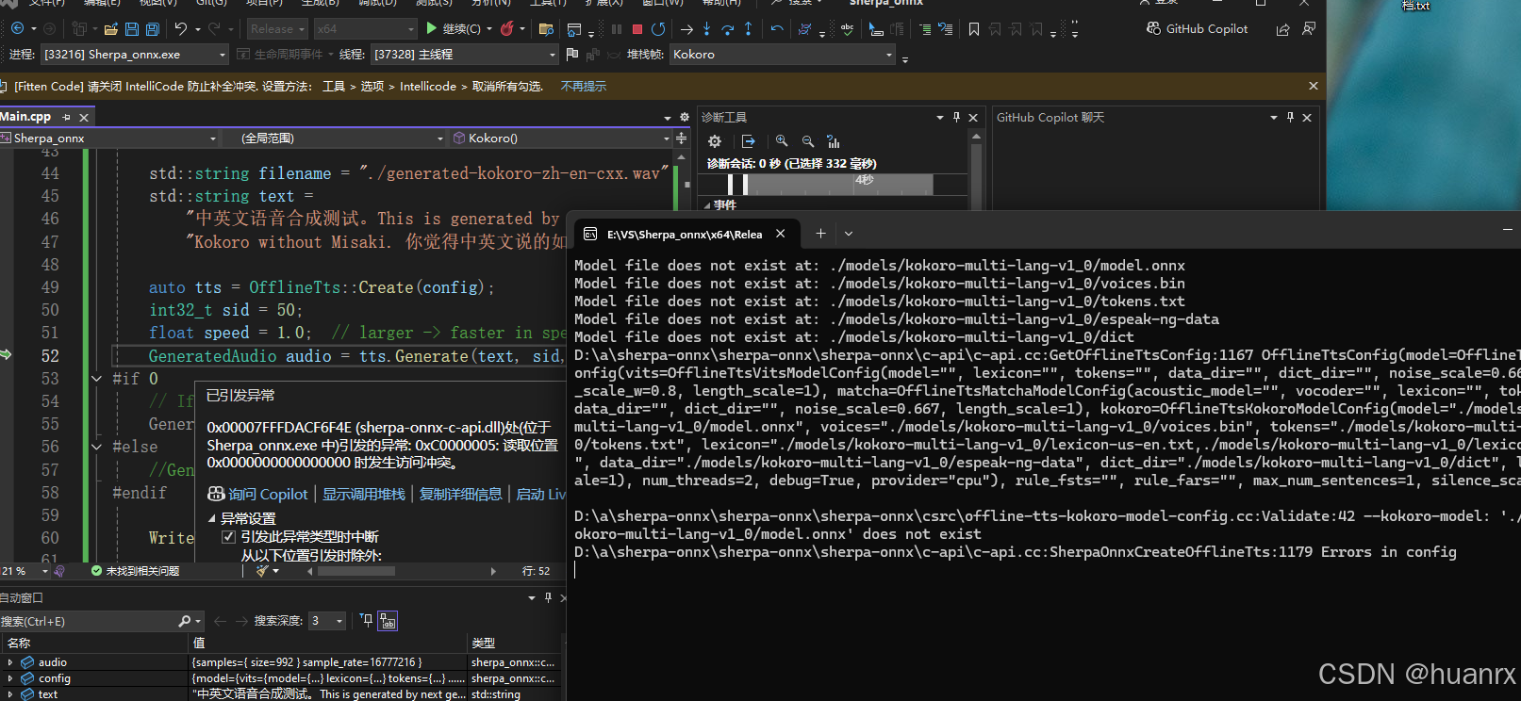The height and width of the screenshot is (701, 1521).
Task: Click the code cleanup broom icon
Action: point(263,571)
